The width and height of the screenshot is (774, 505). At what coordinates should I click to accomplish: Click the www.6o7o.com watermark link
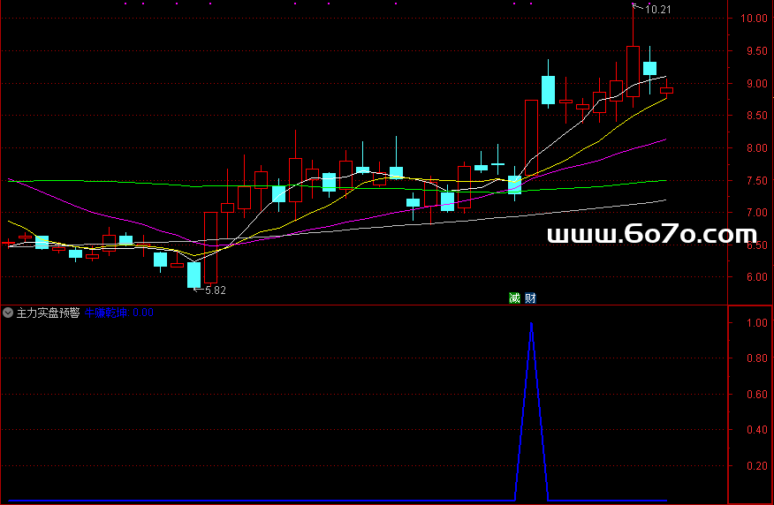pyautogui.click(x=652, y=235)
